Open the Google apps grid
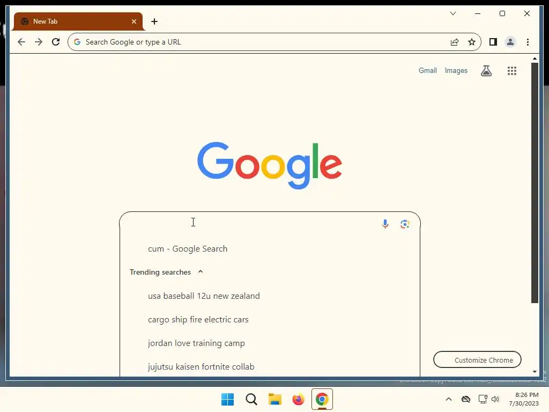The width and height of the screenshot is (549, 412). (512, 71)
